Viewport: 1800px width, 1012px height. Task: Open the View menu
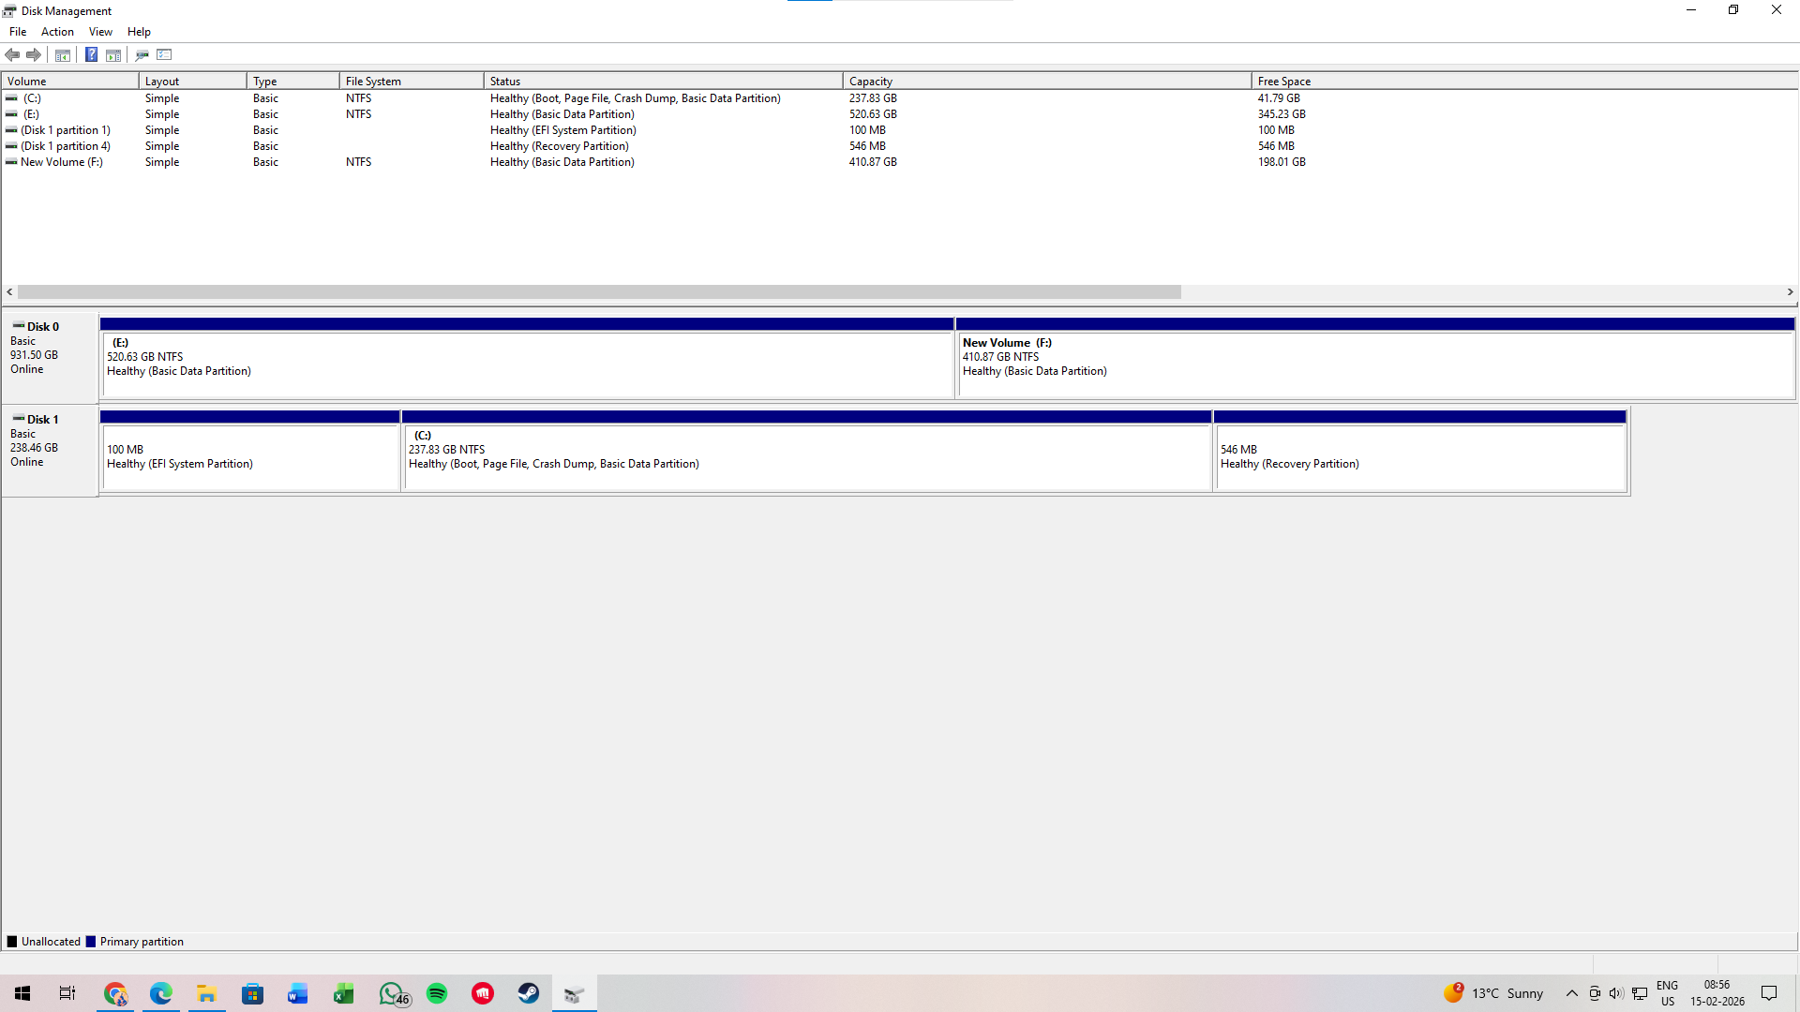tap(100, 32)
